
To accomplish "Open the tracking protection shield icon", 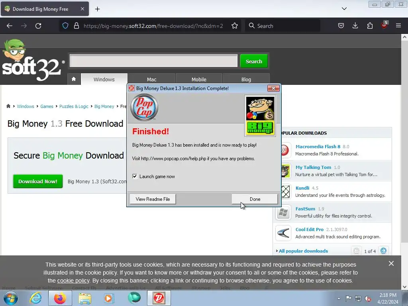I will (x=65, y=26).
